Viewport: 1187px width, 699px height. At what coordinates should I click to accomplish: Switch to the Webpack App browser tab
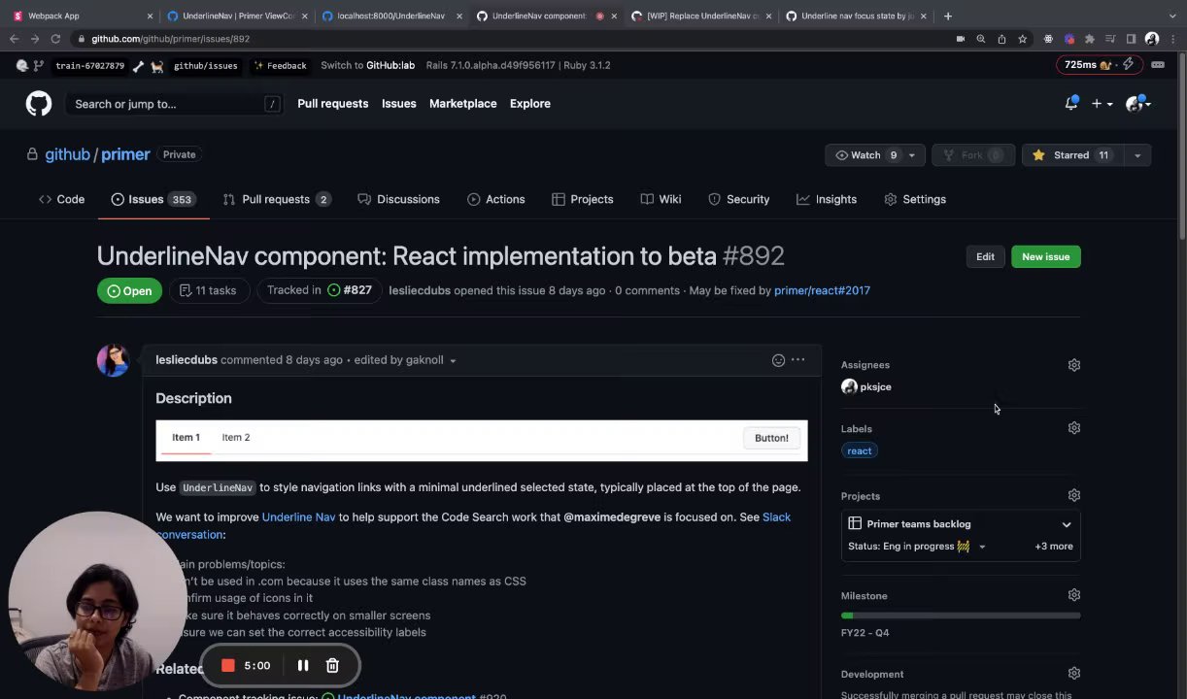pos(80,16)
